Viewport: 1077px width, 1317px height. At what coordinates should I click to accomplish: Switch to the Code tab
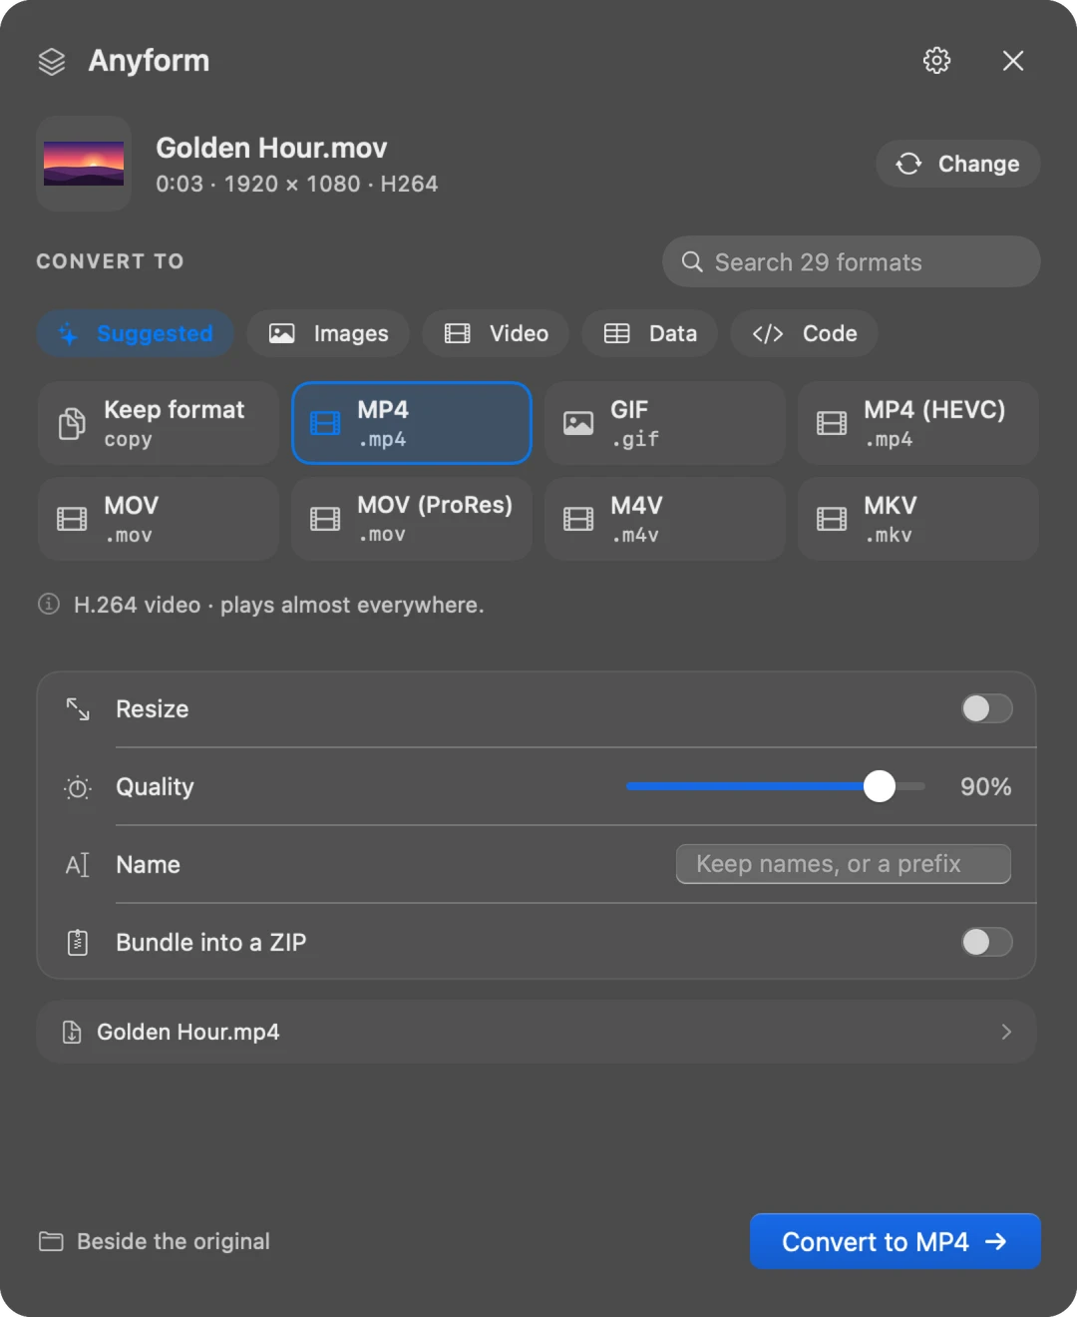tap(804, 333)
